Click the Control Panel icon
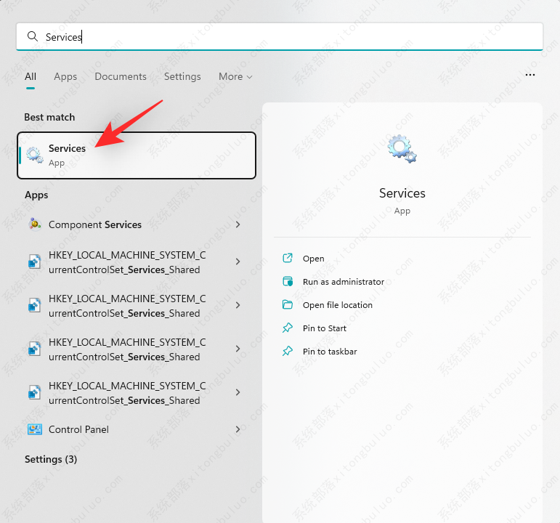The image size is (560, 523). pos(34,429)
